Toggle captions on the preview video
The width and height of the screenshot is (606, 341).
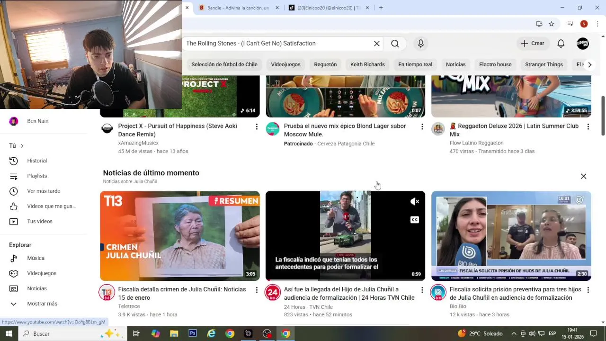[x=415, y=220]
